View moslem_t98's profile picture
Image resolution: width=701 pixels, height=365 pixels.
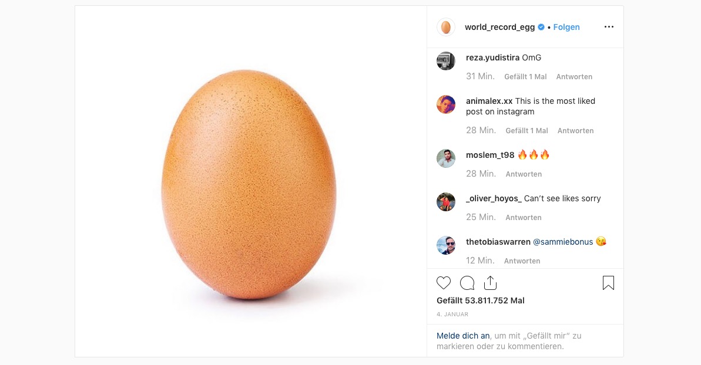pos(446,158)
